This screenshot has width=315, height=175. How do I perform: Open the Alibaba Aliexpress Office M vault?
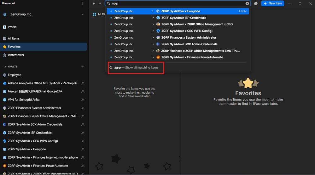tap(44, 83)
